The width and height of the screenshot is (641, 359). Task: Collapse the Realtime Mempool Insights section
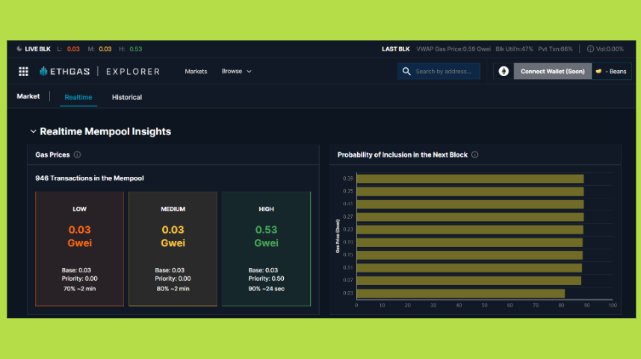(33, 131)
